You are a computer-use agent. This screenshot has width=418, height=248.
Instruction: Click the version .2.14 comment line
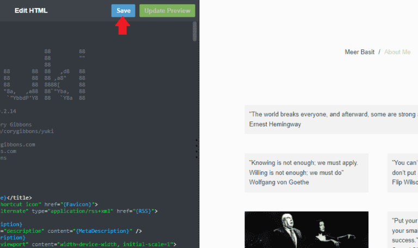click(x=8, y=111)
